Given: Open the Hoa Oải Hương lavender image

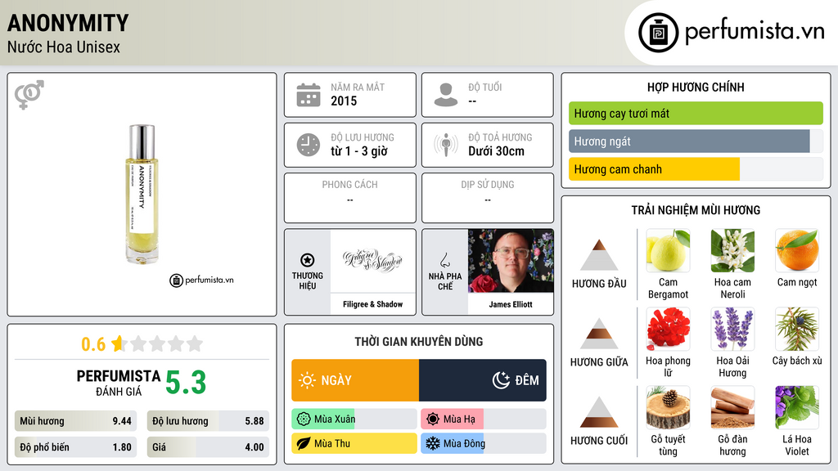Looking at the screenshot, I should click(732, 330).
